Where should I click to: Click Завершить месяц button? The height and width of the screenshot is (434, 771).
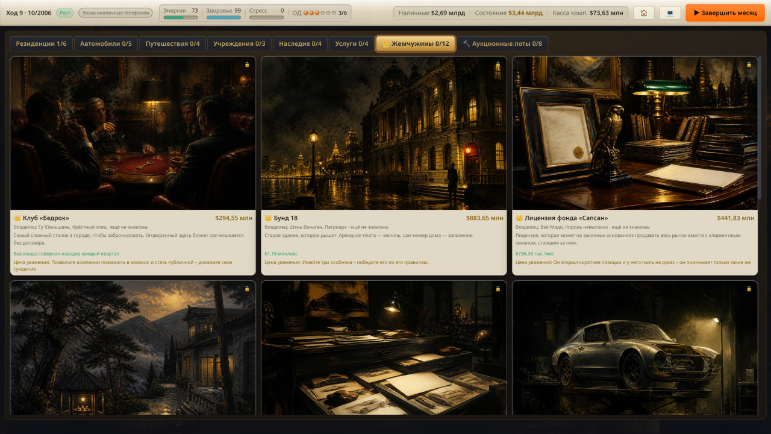point(725,13)
